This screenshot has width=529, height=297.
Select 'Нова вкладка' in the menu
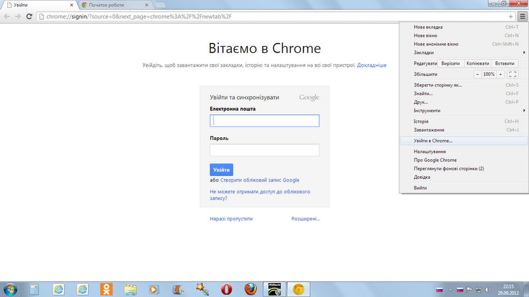[464, 27]
